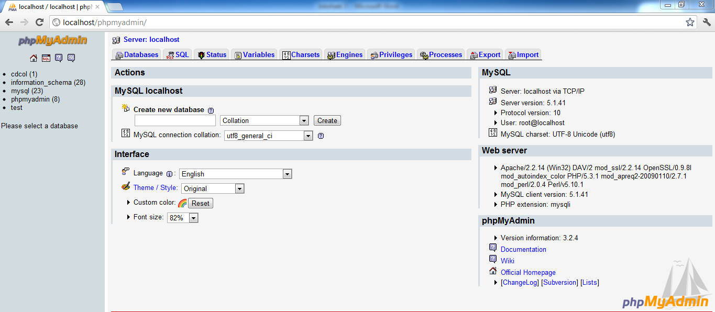The height and width of the screenshot is (312, 715).
Task: Open the Export tab
Action: 485,55
